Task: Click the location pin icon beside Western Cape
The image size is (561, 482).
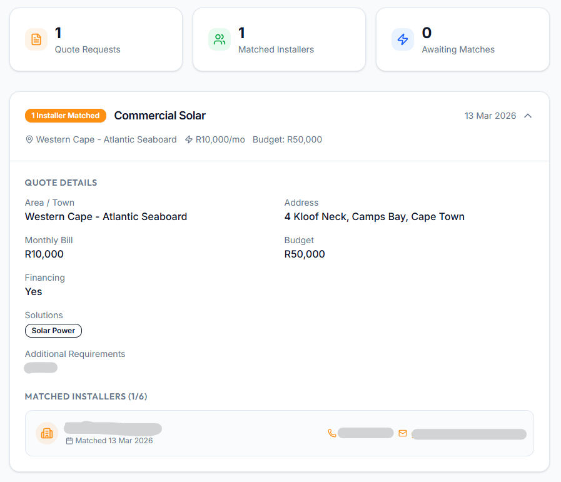Action: [29, 139]
